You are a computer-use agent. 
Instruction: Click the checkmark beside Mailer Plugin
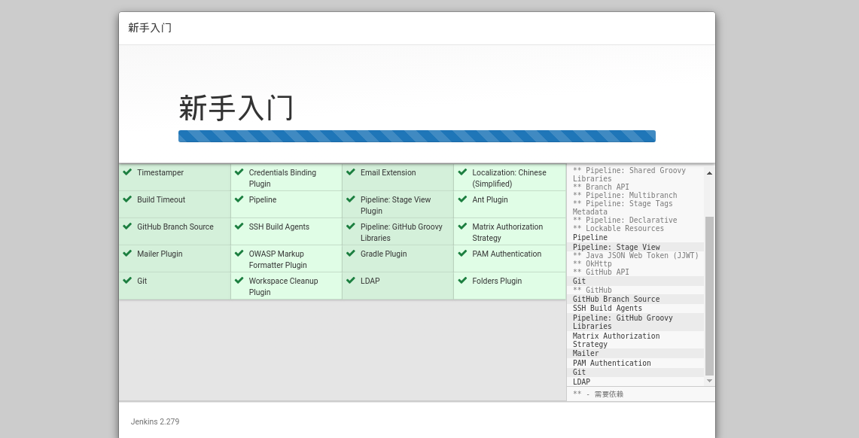127,254
